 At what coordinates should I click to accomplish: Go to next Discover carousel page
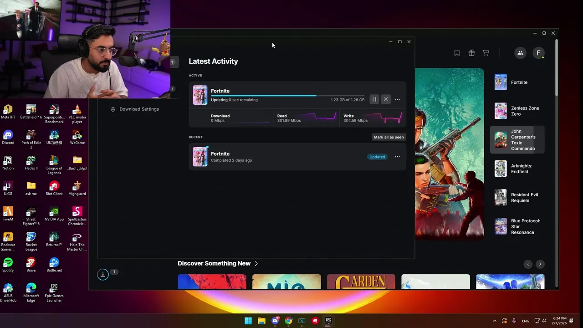pyautogui.click(x=540, y=264)
